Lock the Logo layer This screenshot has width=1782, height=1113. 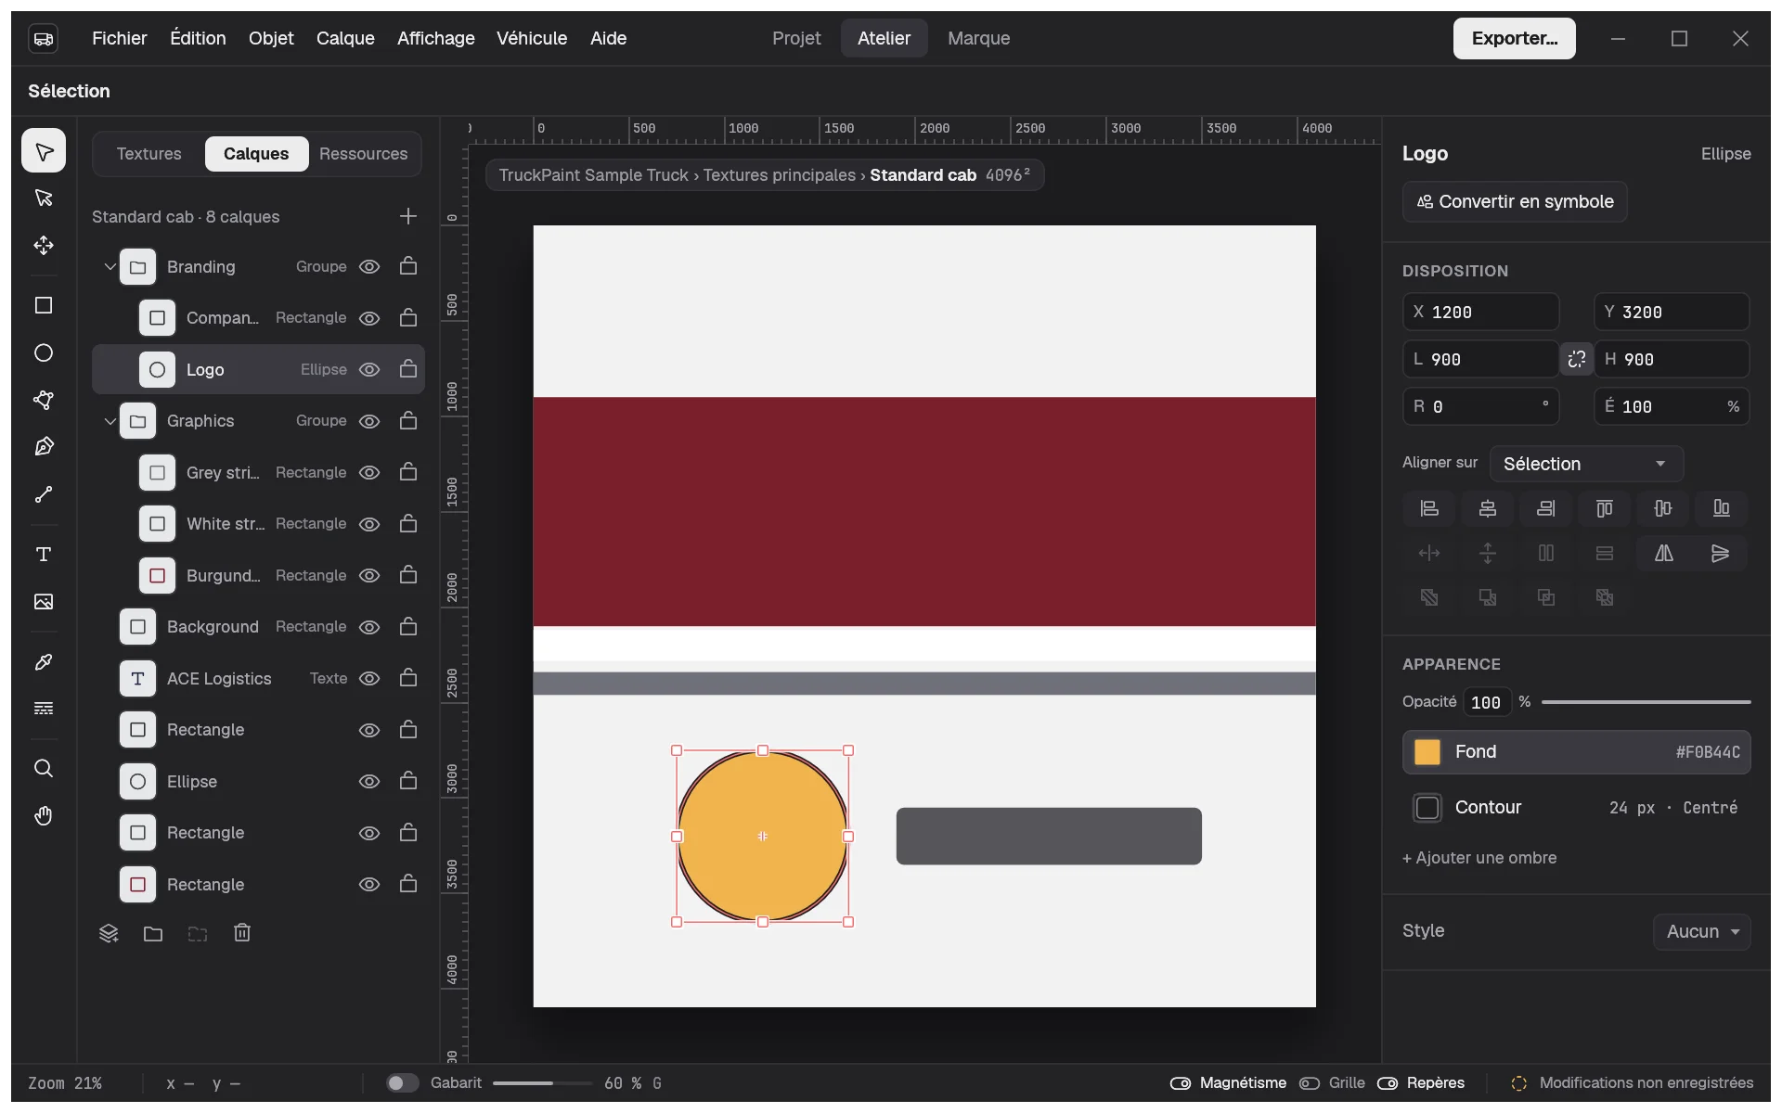coord(408,369)
